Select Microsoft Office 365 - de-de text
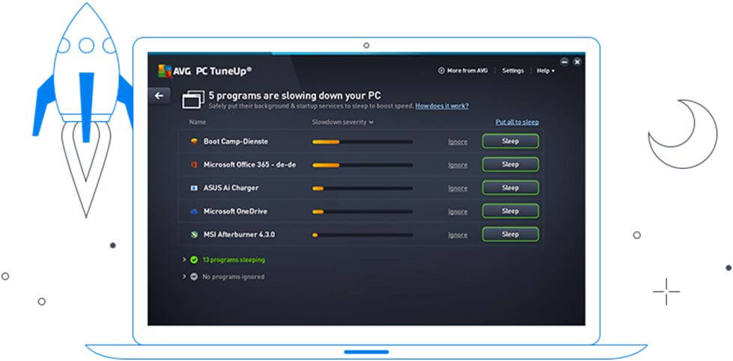The width and height of the screenshot is (733, 361). 249,164
